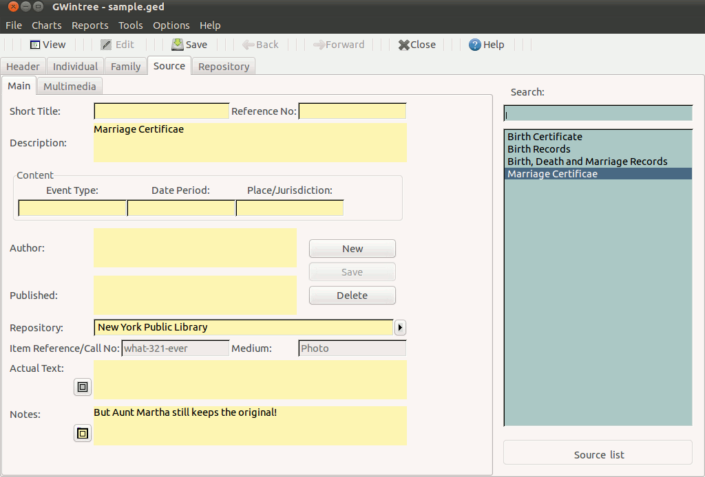Open Help from the toolbar question mark

coord(487,45)
